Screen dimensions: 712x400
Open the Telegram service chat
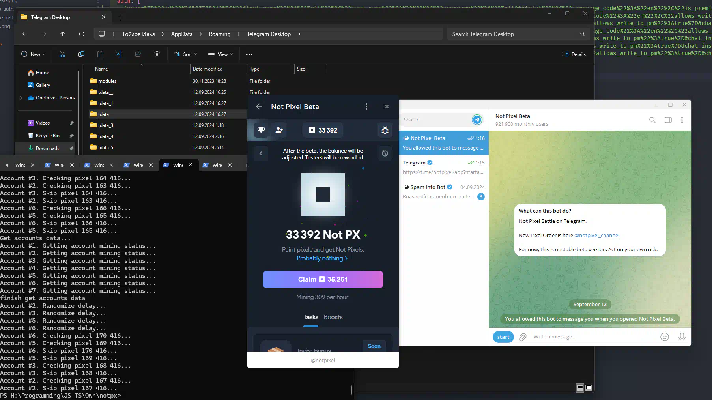pos(444,167)
